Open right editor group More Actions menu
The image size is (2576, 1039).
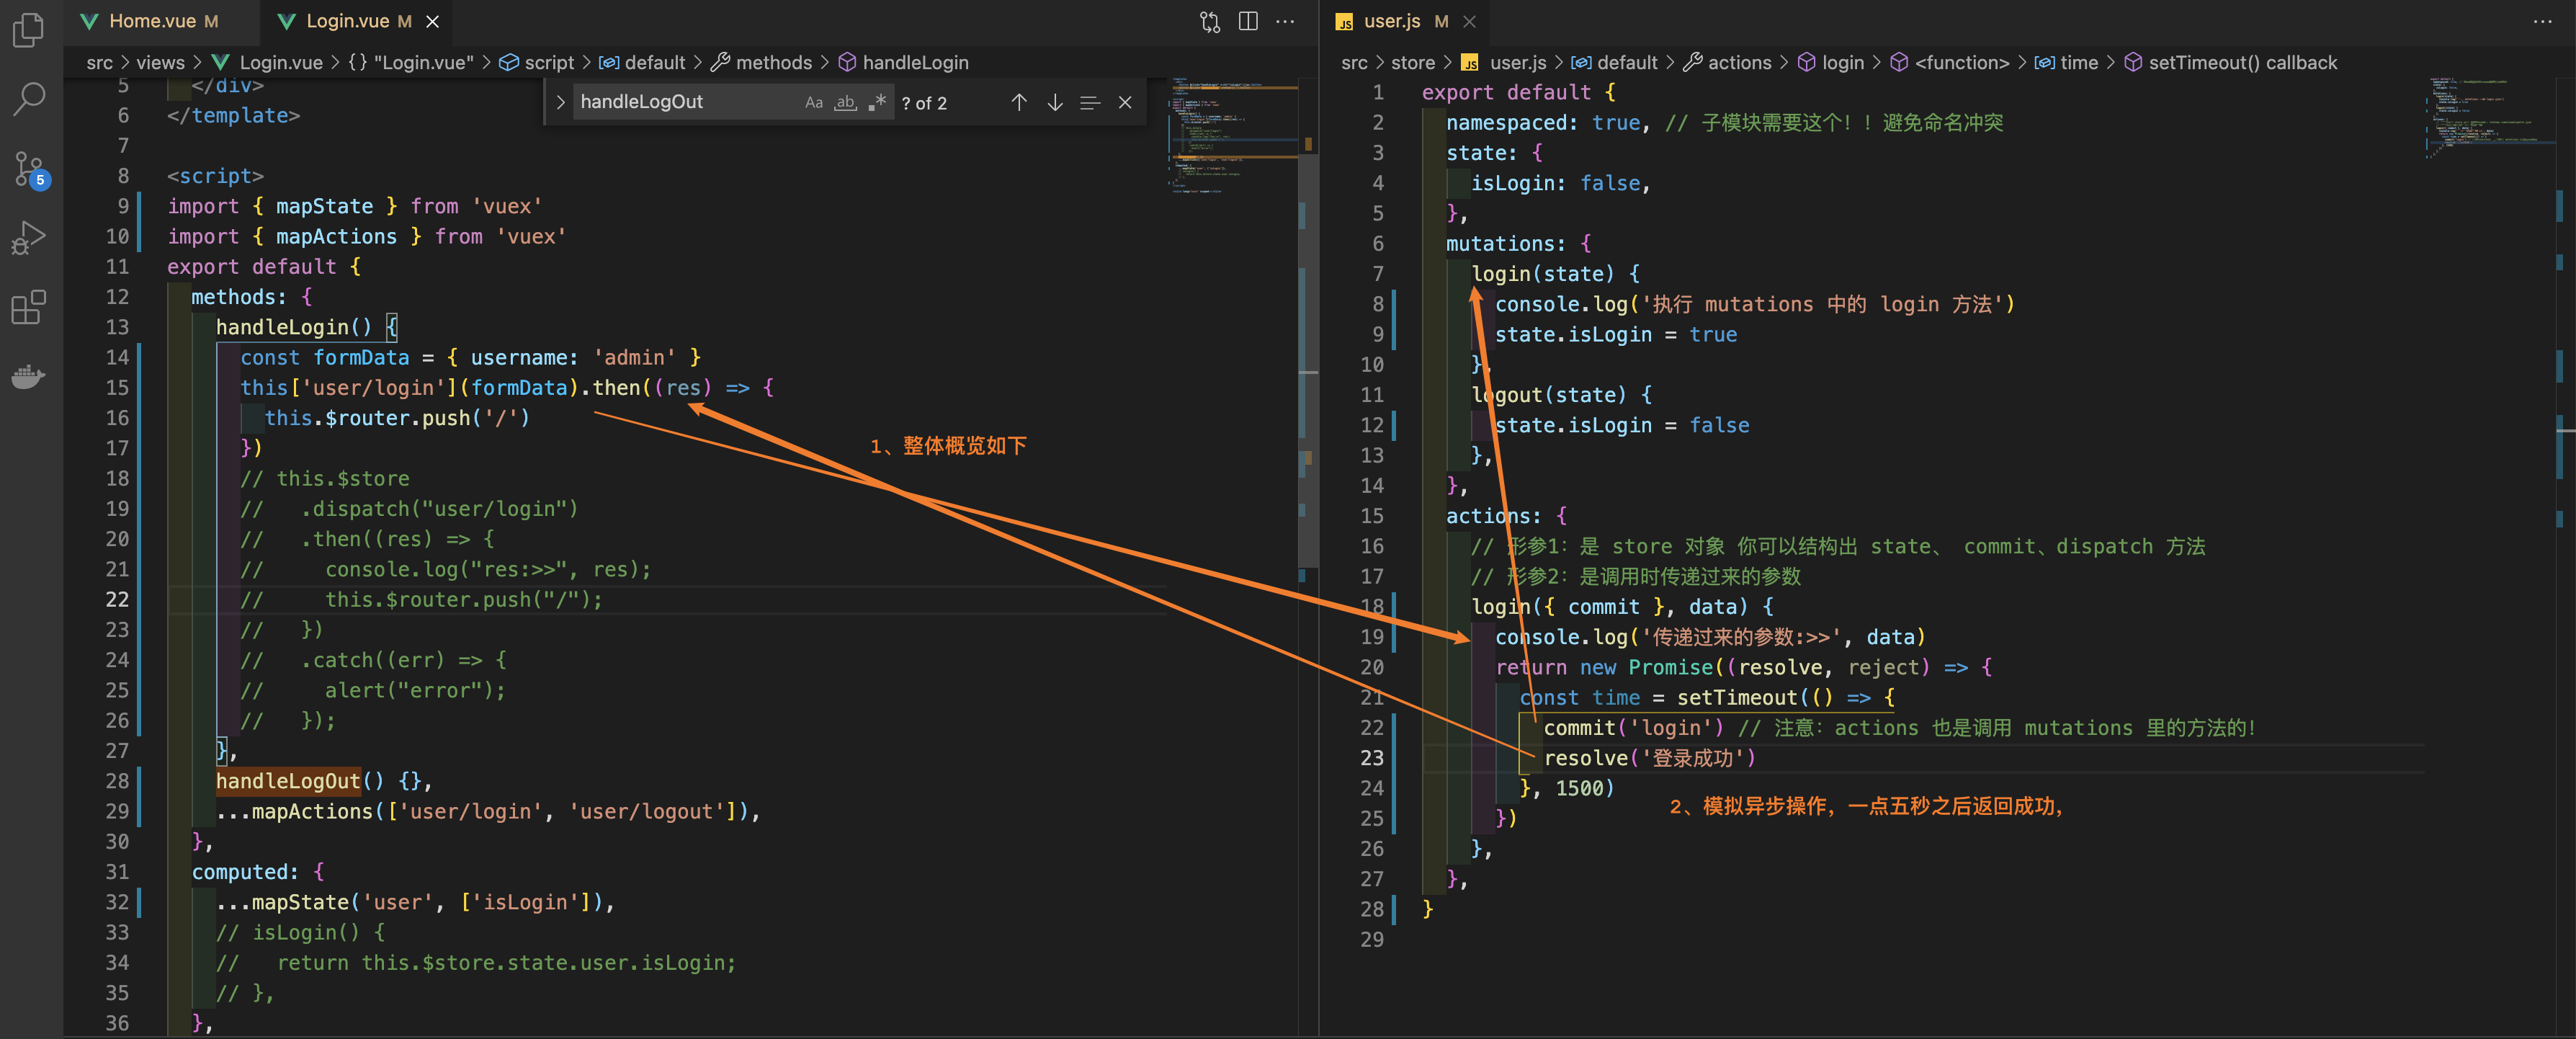coord(2542,21)
